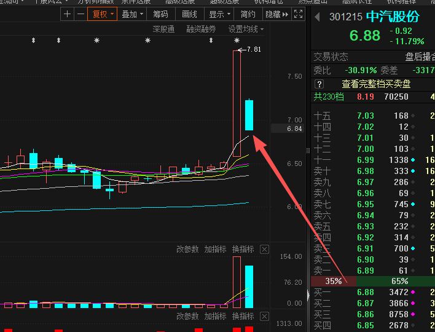This screenshot has height=332, width=435.
Task: Click price 6.85 in 买四 row
Action: pyautogui.click(x=366, y=325)
